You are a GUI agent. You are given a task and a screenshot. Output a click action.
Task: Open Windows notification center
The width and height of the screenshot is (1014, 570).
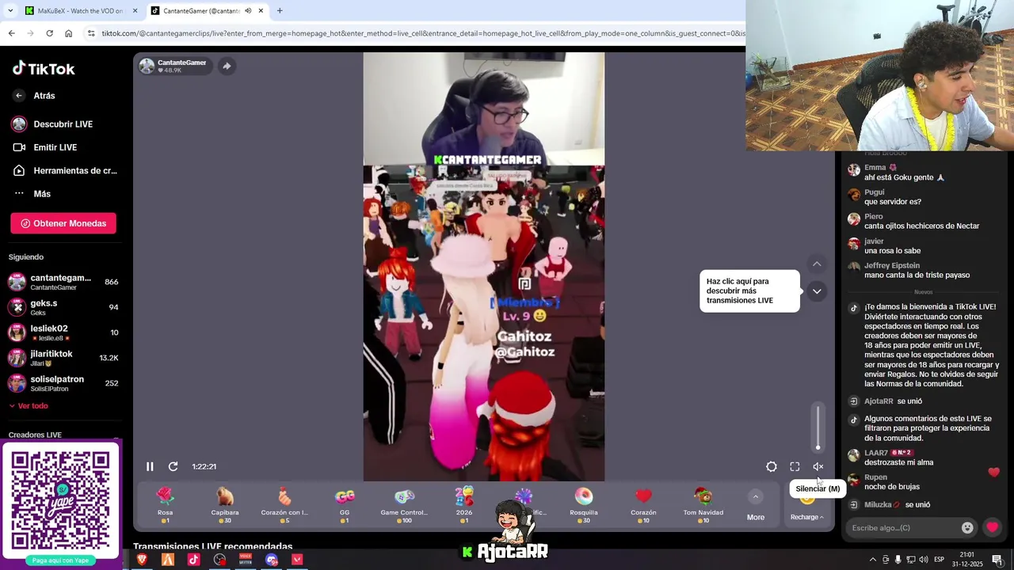point(997,560)
